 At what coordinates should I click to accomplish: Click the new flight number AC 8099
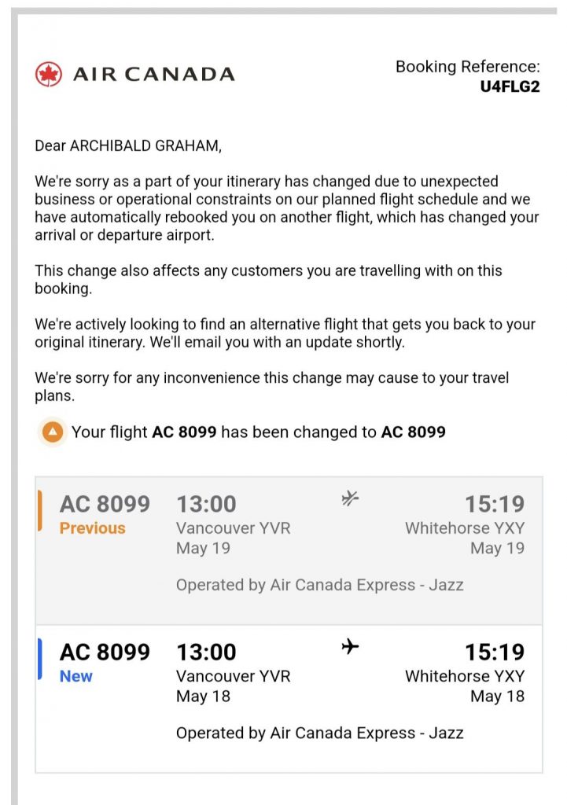pyautogui.click(x=105, y=652)
